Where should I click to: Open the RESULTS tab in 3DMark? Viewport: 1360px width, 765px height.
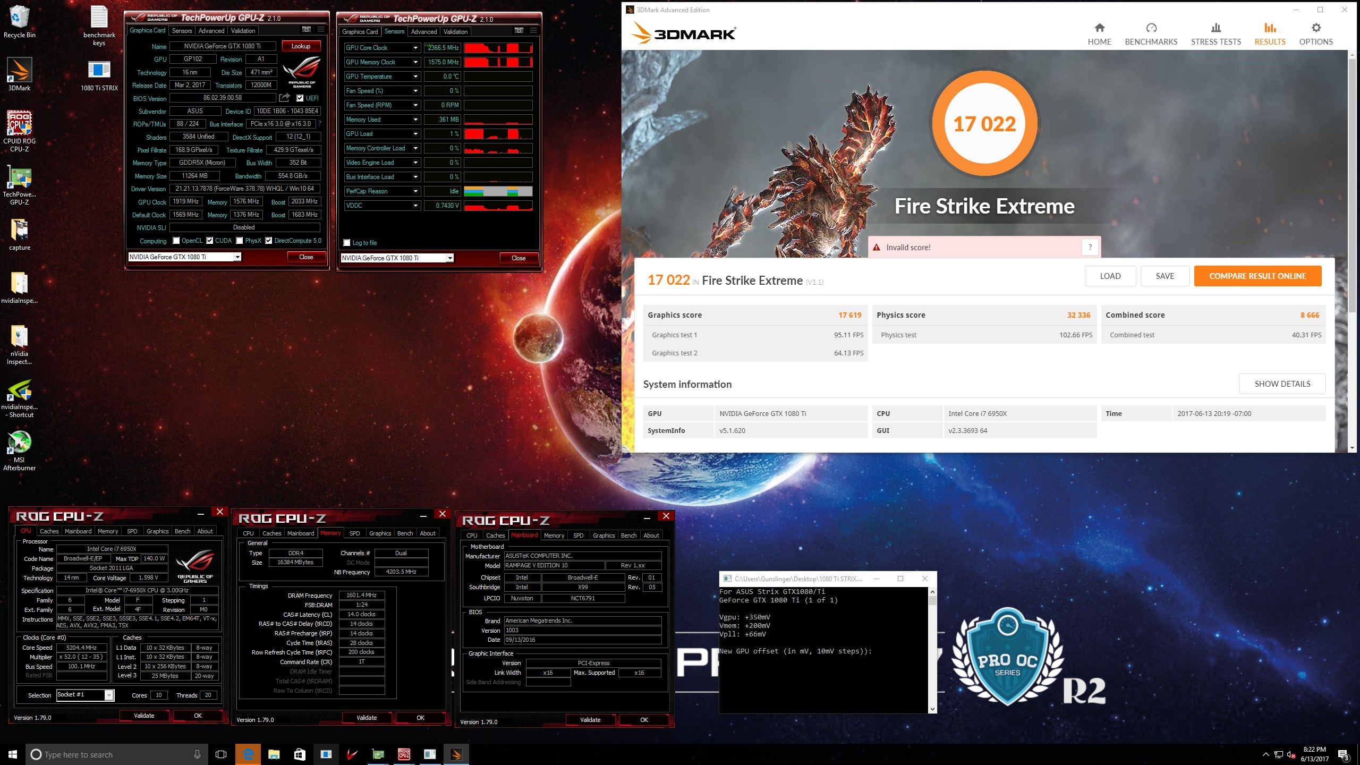(x=1270, y=34)
